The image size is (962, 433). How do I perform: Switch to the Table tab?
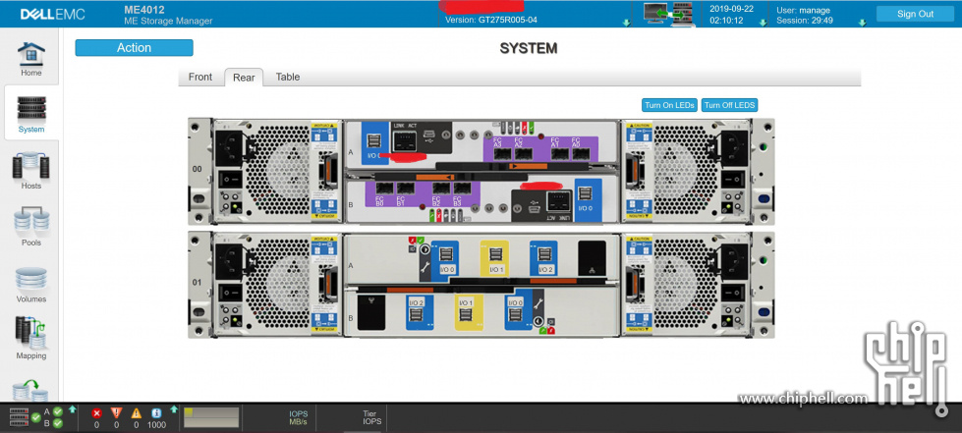point(288,78)
